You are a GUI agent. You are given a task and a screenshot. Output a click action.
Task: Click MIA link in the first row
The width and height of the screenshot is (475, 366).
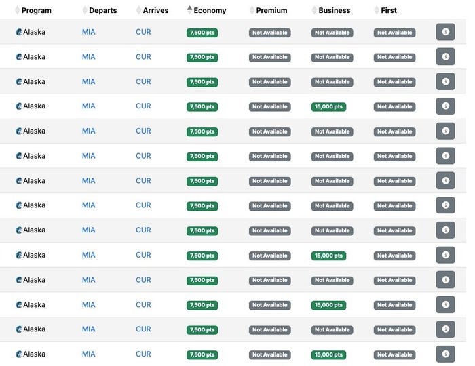88,32
